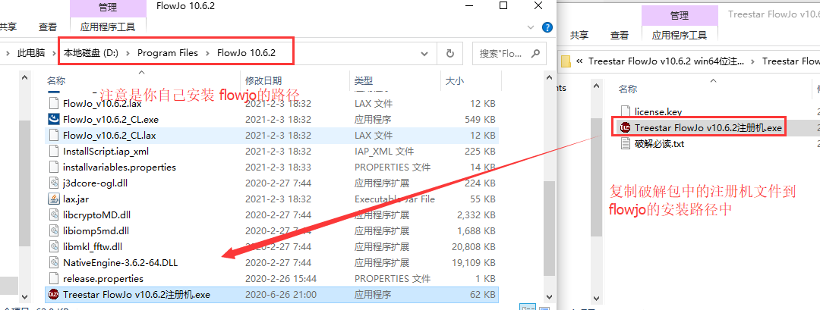Click the release.properties file icon
The image size is (820, 310).
53,278
